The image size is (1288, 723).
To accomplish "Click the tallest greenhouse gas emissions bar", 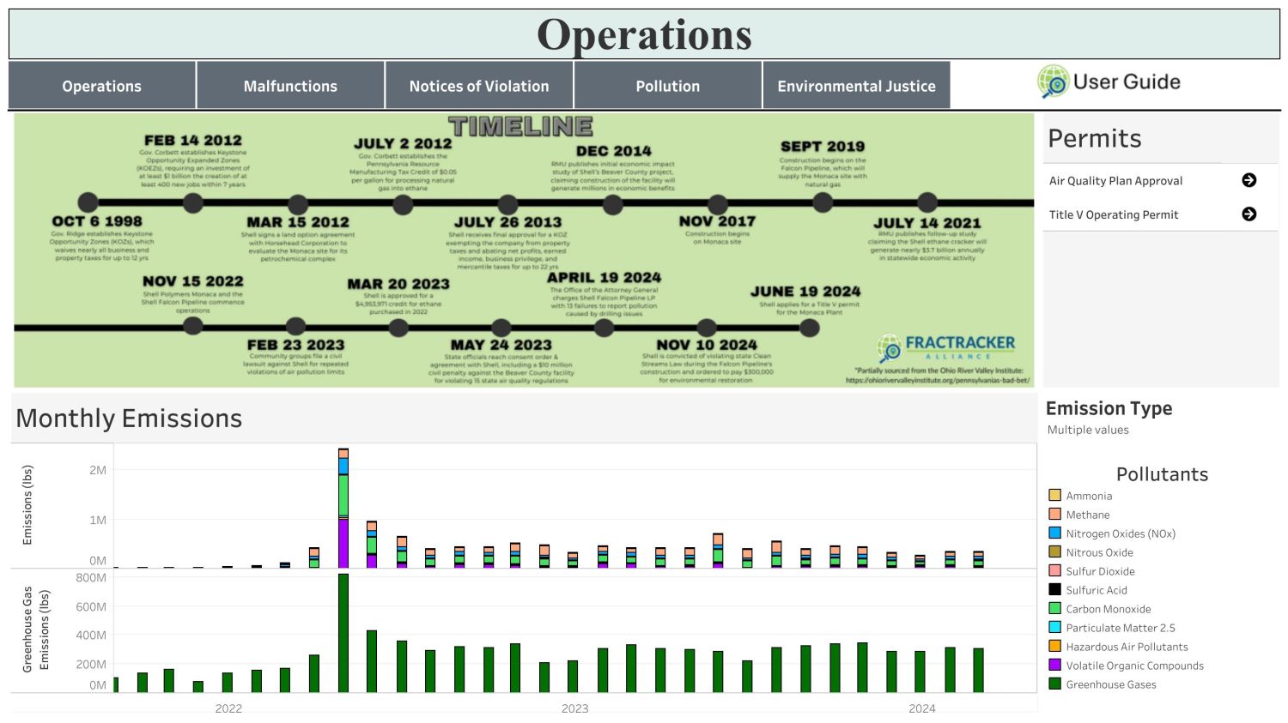I will pyautogui.click(x=343, y=633).
